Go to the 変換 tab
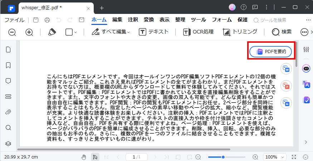Image resolution: width=313 pixels, height=161 pixels. point(149,20)
